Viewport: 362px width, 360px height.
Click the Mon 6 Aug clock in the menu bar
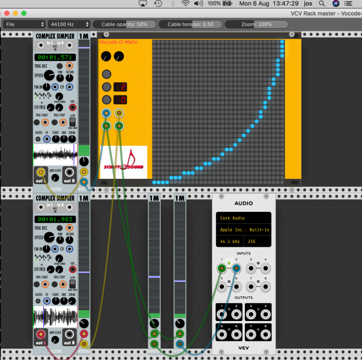click(x=269, y=4)
